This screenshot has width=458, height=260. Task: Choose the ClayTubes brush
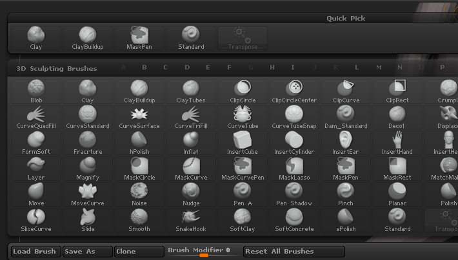point(191,91)
